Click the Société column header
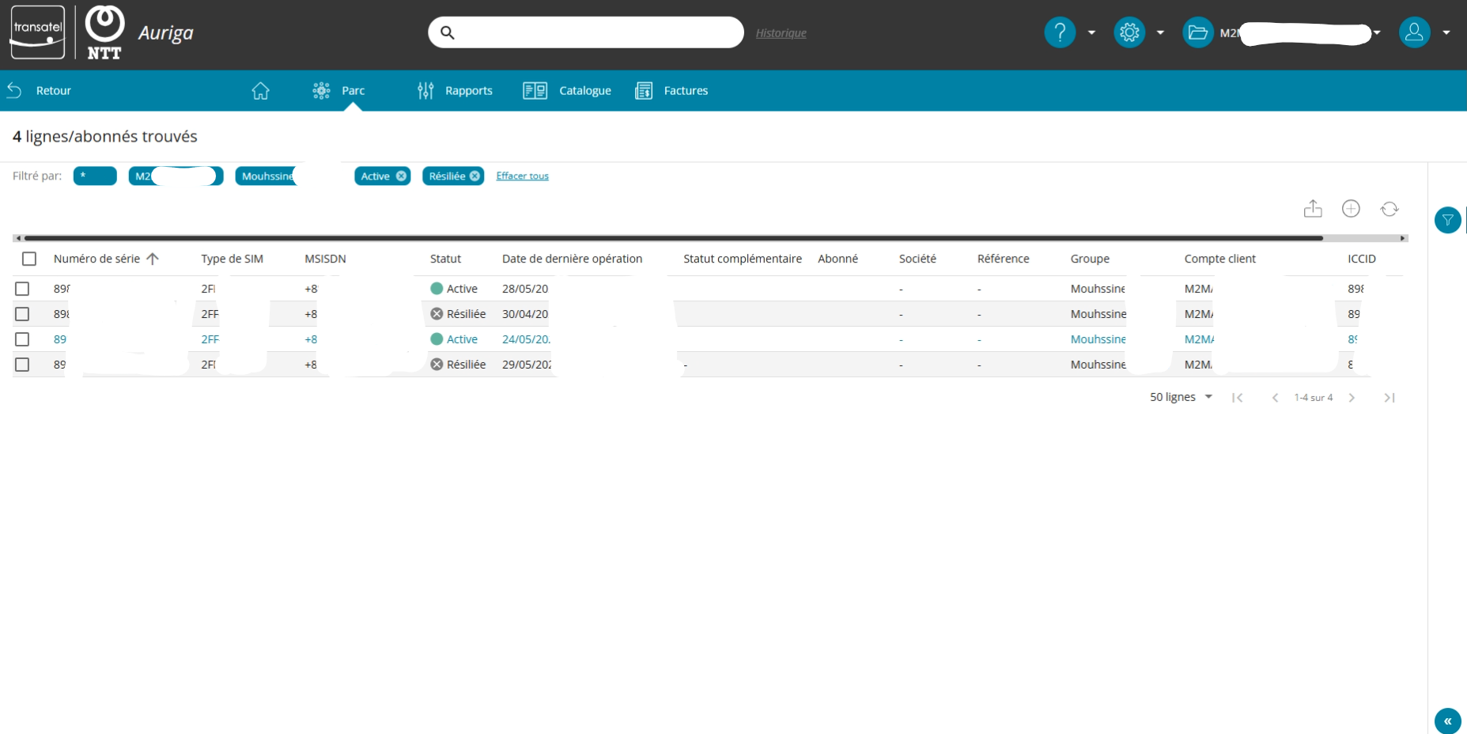Image resolution: width=1467 pixels, height=734 pixels. tap(917, 259)
